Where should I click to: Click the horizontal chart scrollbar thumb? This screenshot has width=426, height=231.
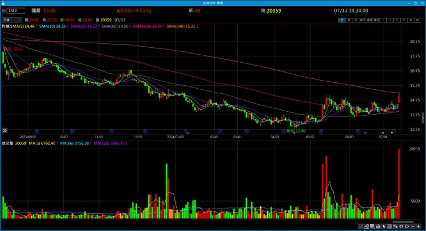[403, 222]
